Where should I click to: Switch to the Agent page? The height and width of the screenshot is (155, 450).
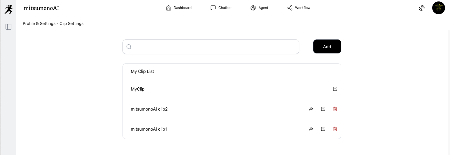[x=259, y=8]
